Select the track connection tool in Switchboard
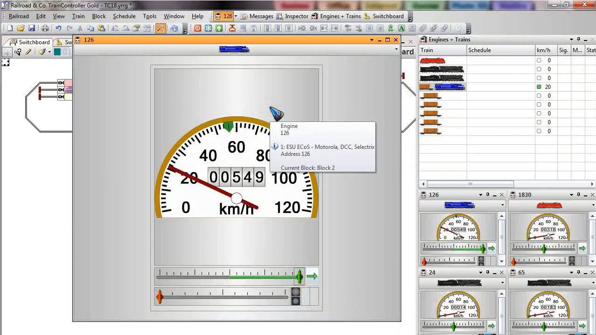596x335 pixels. [17, 52]
